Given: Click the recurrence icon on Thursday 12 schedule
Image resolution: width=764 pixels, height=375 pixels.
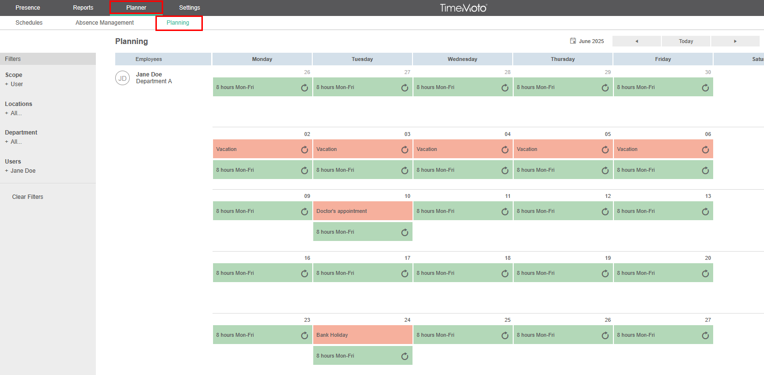Looking at the screenshot, I should [605, 211].
